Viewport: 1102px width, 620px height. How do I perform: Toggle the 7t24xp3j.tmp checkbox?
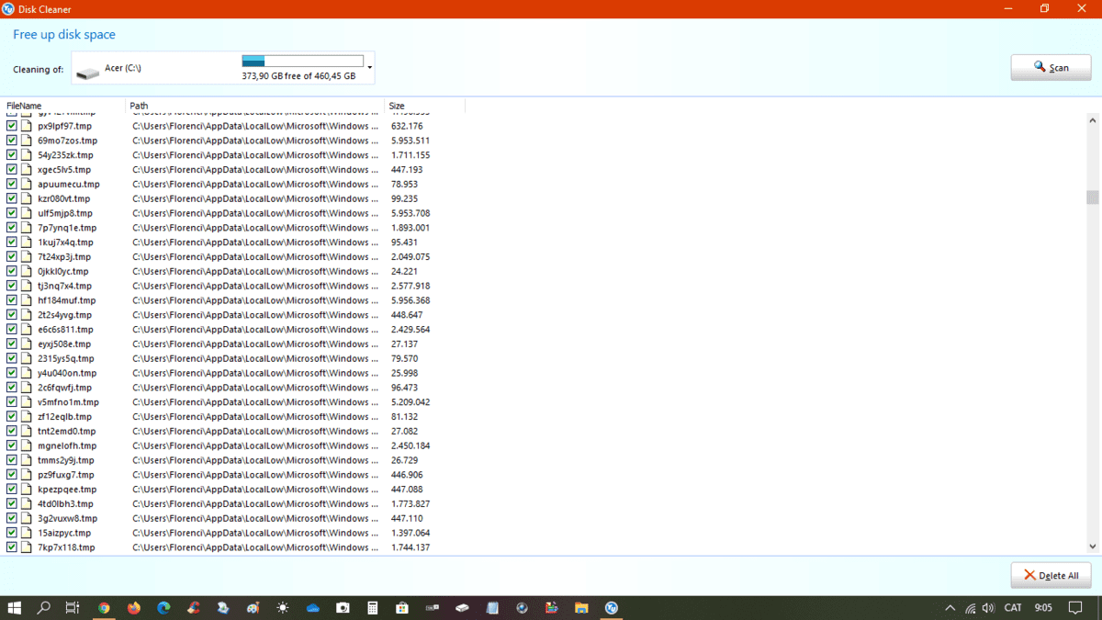point(12,257)
